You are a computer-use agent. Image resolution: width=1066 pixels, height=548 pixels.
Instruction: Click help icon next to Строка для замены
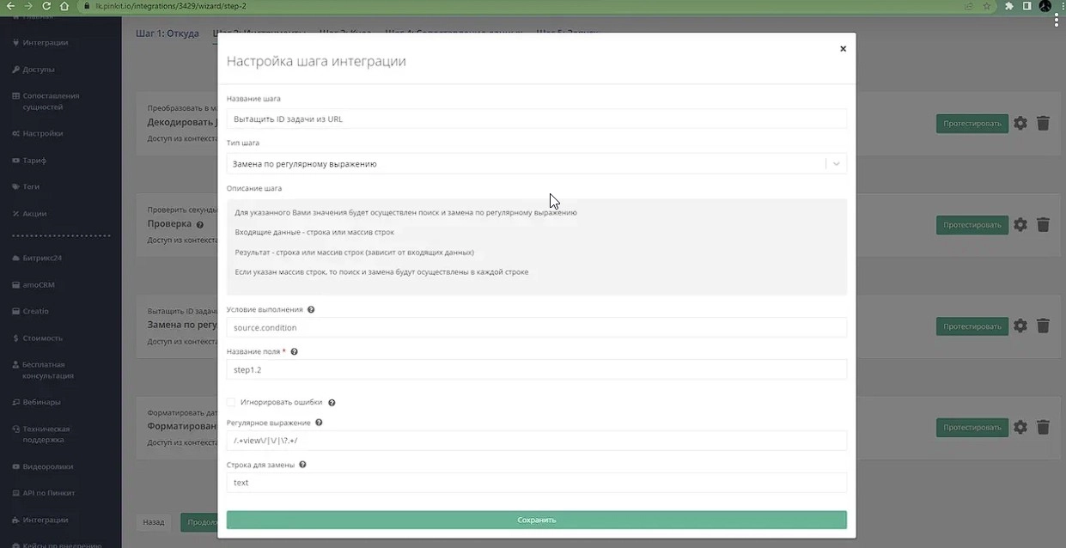(302, 465)
